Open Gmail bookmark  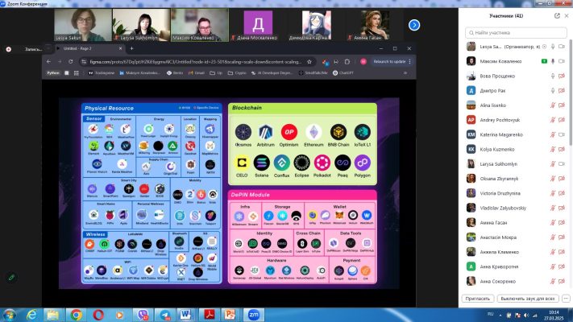click(x=196, y=73)
